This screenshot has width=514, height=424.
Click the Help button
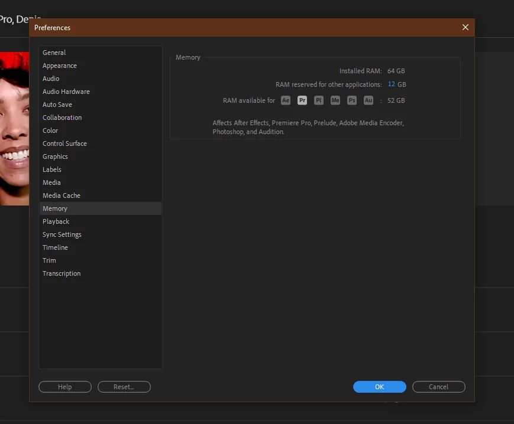pyautogui.click(x=65, y=387)
